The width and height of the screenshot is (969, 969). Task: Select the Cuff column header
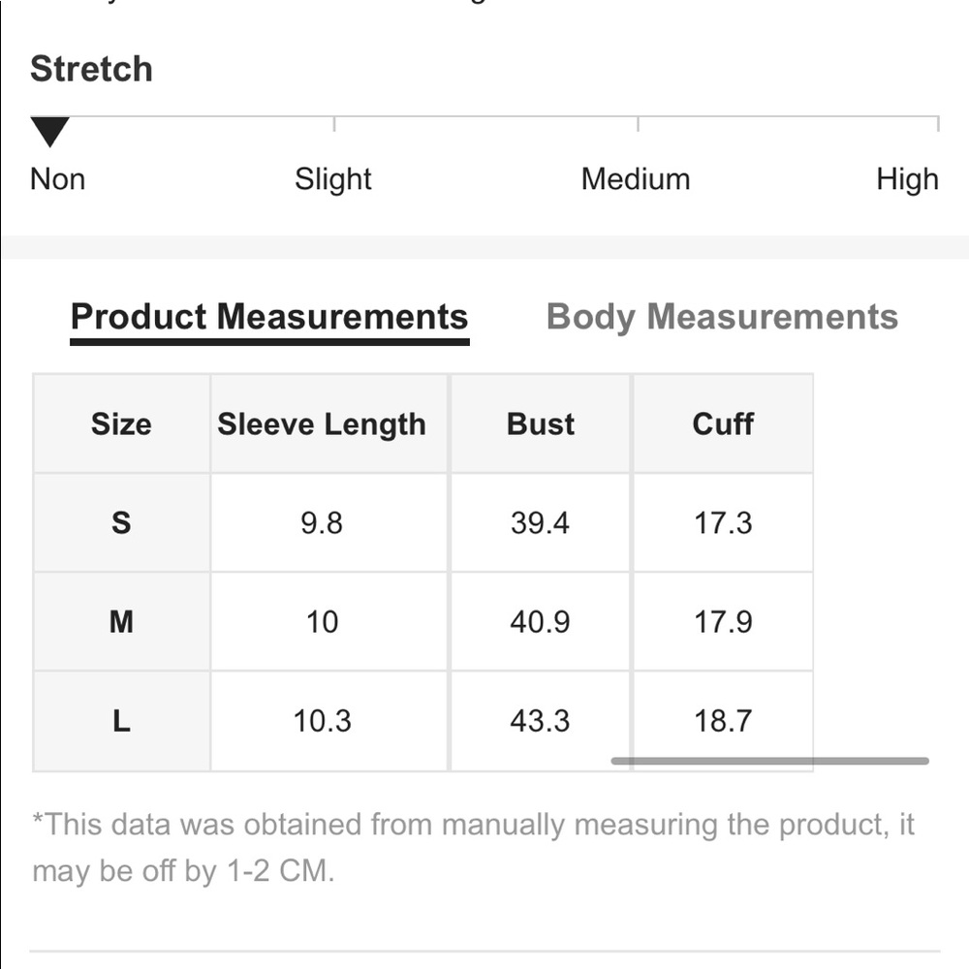(723, 424)
